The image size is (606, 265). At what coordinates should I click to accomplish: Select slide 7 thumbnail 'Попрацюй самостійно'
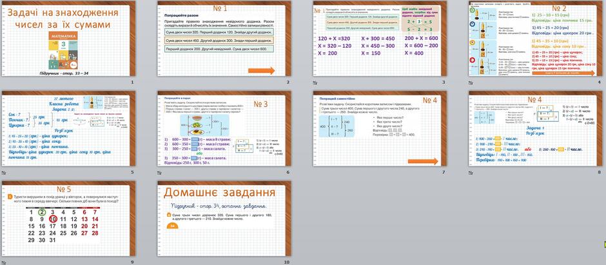380,129
